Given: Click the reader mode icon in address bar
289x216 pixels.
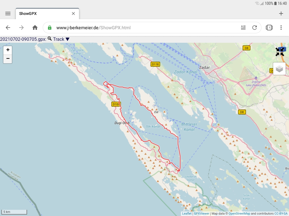Looking at the screenshot, I should click(x=243, y=28).
